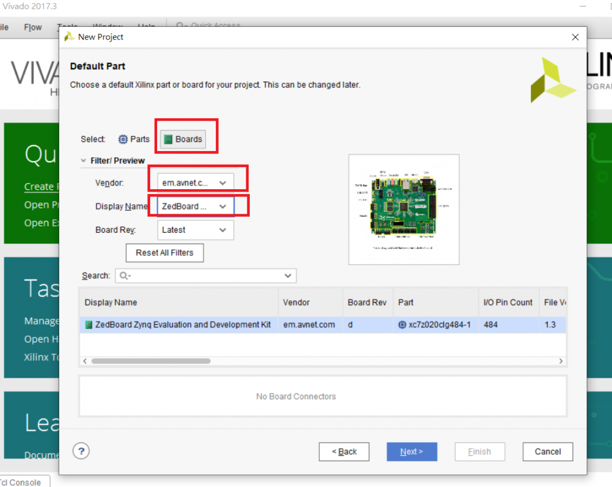This screenshot has width=612, height=487.
Task: Open the Vendor dropdown
Action: (195, 183)
